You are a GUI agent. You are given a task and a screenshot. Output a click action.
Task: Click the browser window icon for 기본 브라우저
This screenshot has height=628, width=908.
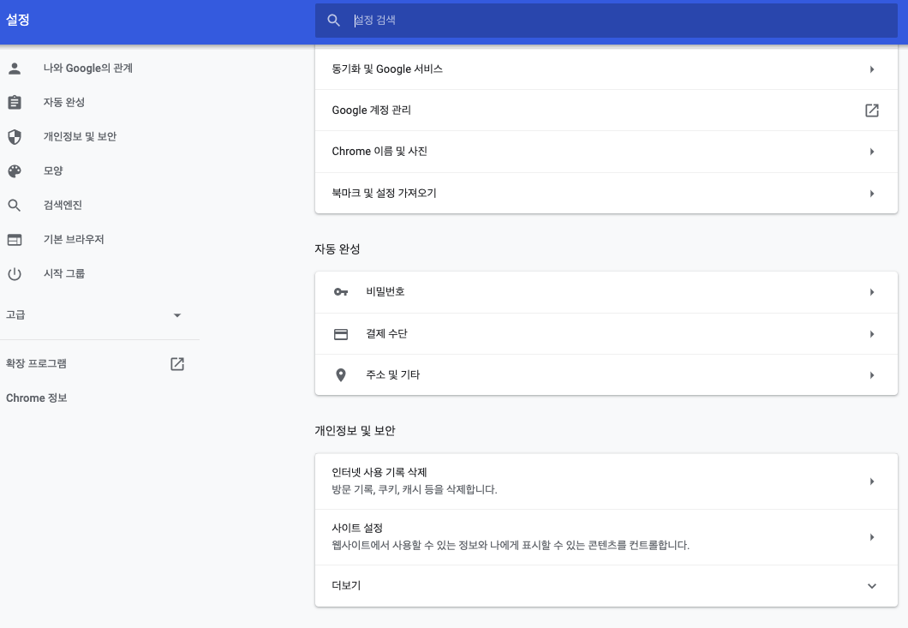tap(15, 239)
